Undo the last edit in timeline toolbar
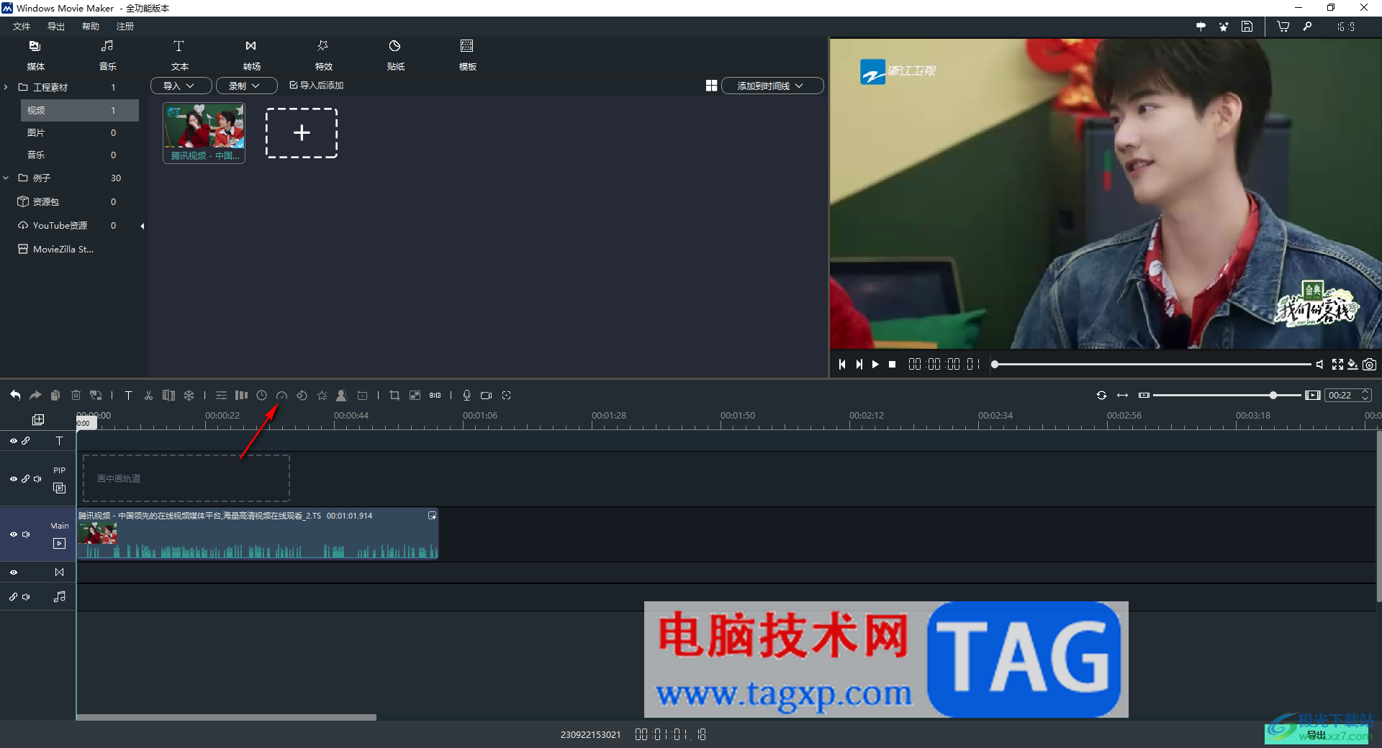Image resolution: width=1382 pixels, height=748 pixels. [15, 395]
